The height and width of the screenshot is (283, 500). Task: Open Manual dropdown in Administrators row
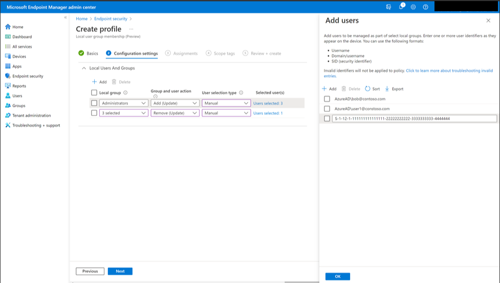point(226,103)
